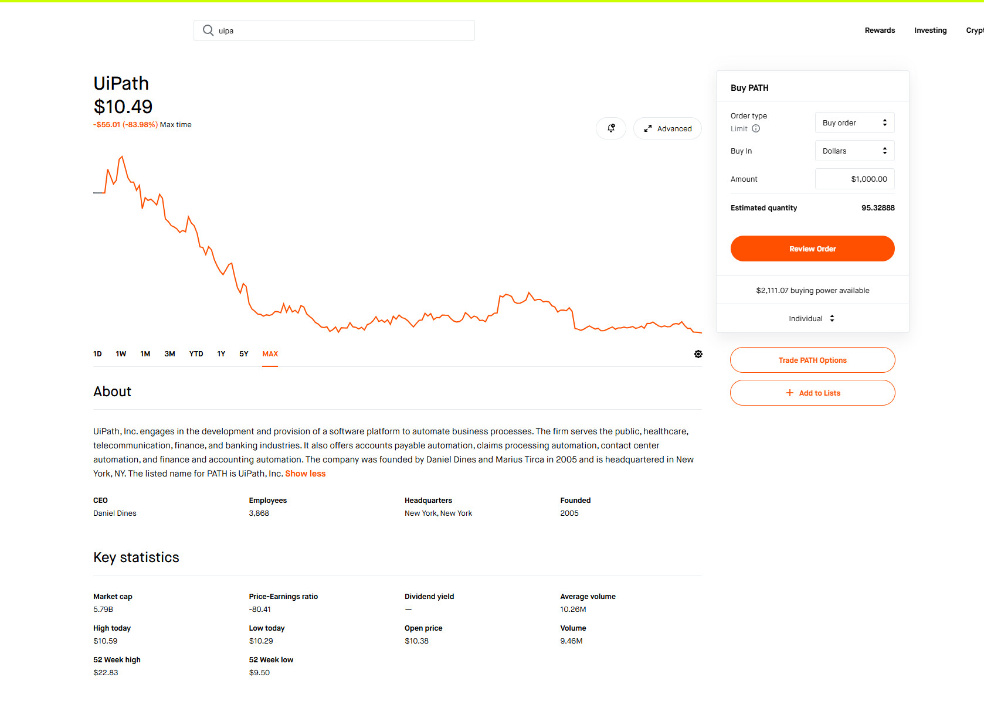Click the plus icon in Add to Lists

pyautogui.click(x=790, y=393)
